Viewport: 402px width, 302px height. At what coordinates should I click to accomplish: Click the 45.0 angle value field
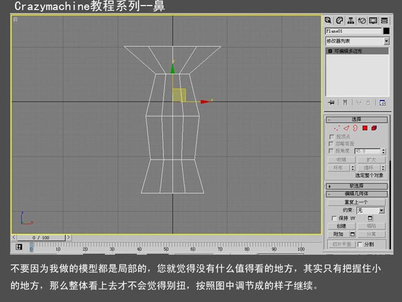[368, 151]
